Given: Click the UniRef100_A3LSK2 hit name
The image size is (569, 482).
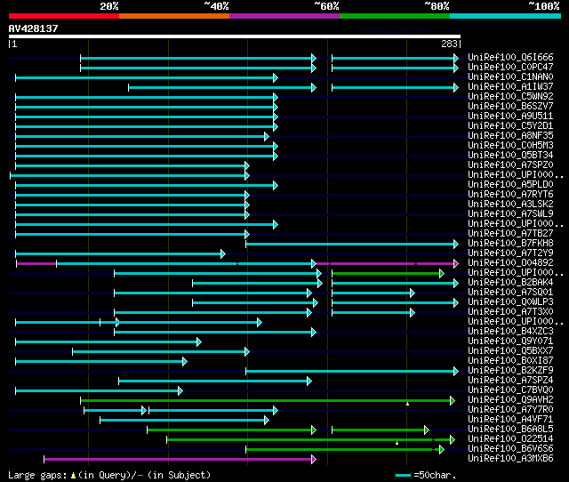Looking at the screenshot, I should click(x=510, y=205).
